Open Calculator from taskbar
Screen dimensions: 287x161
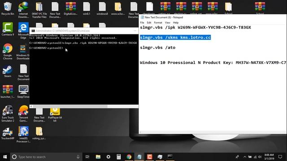(x=118, y=157)
